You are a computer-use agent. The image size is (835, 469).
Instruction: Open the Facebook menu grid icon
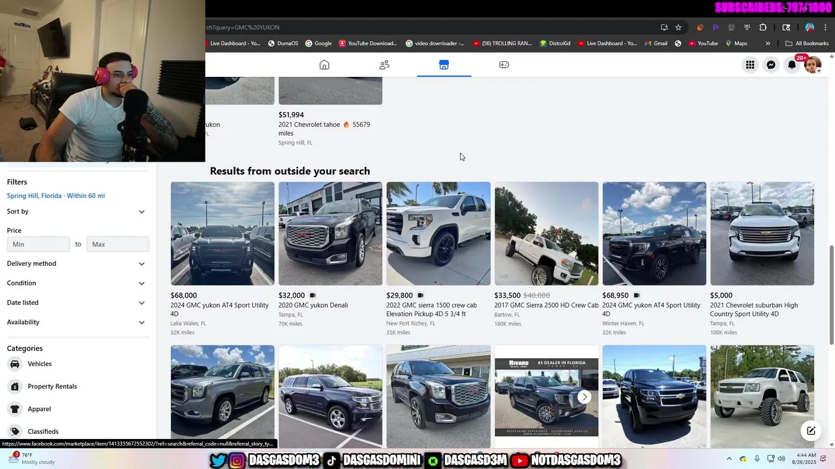(750, 64)
